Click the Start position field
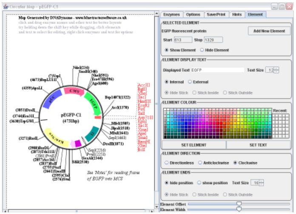Viewport: 296px width, 214px height. (x=183, y=40)
